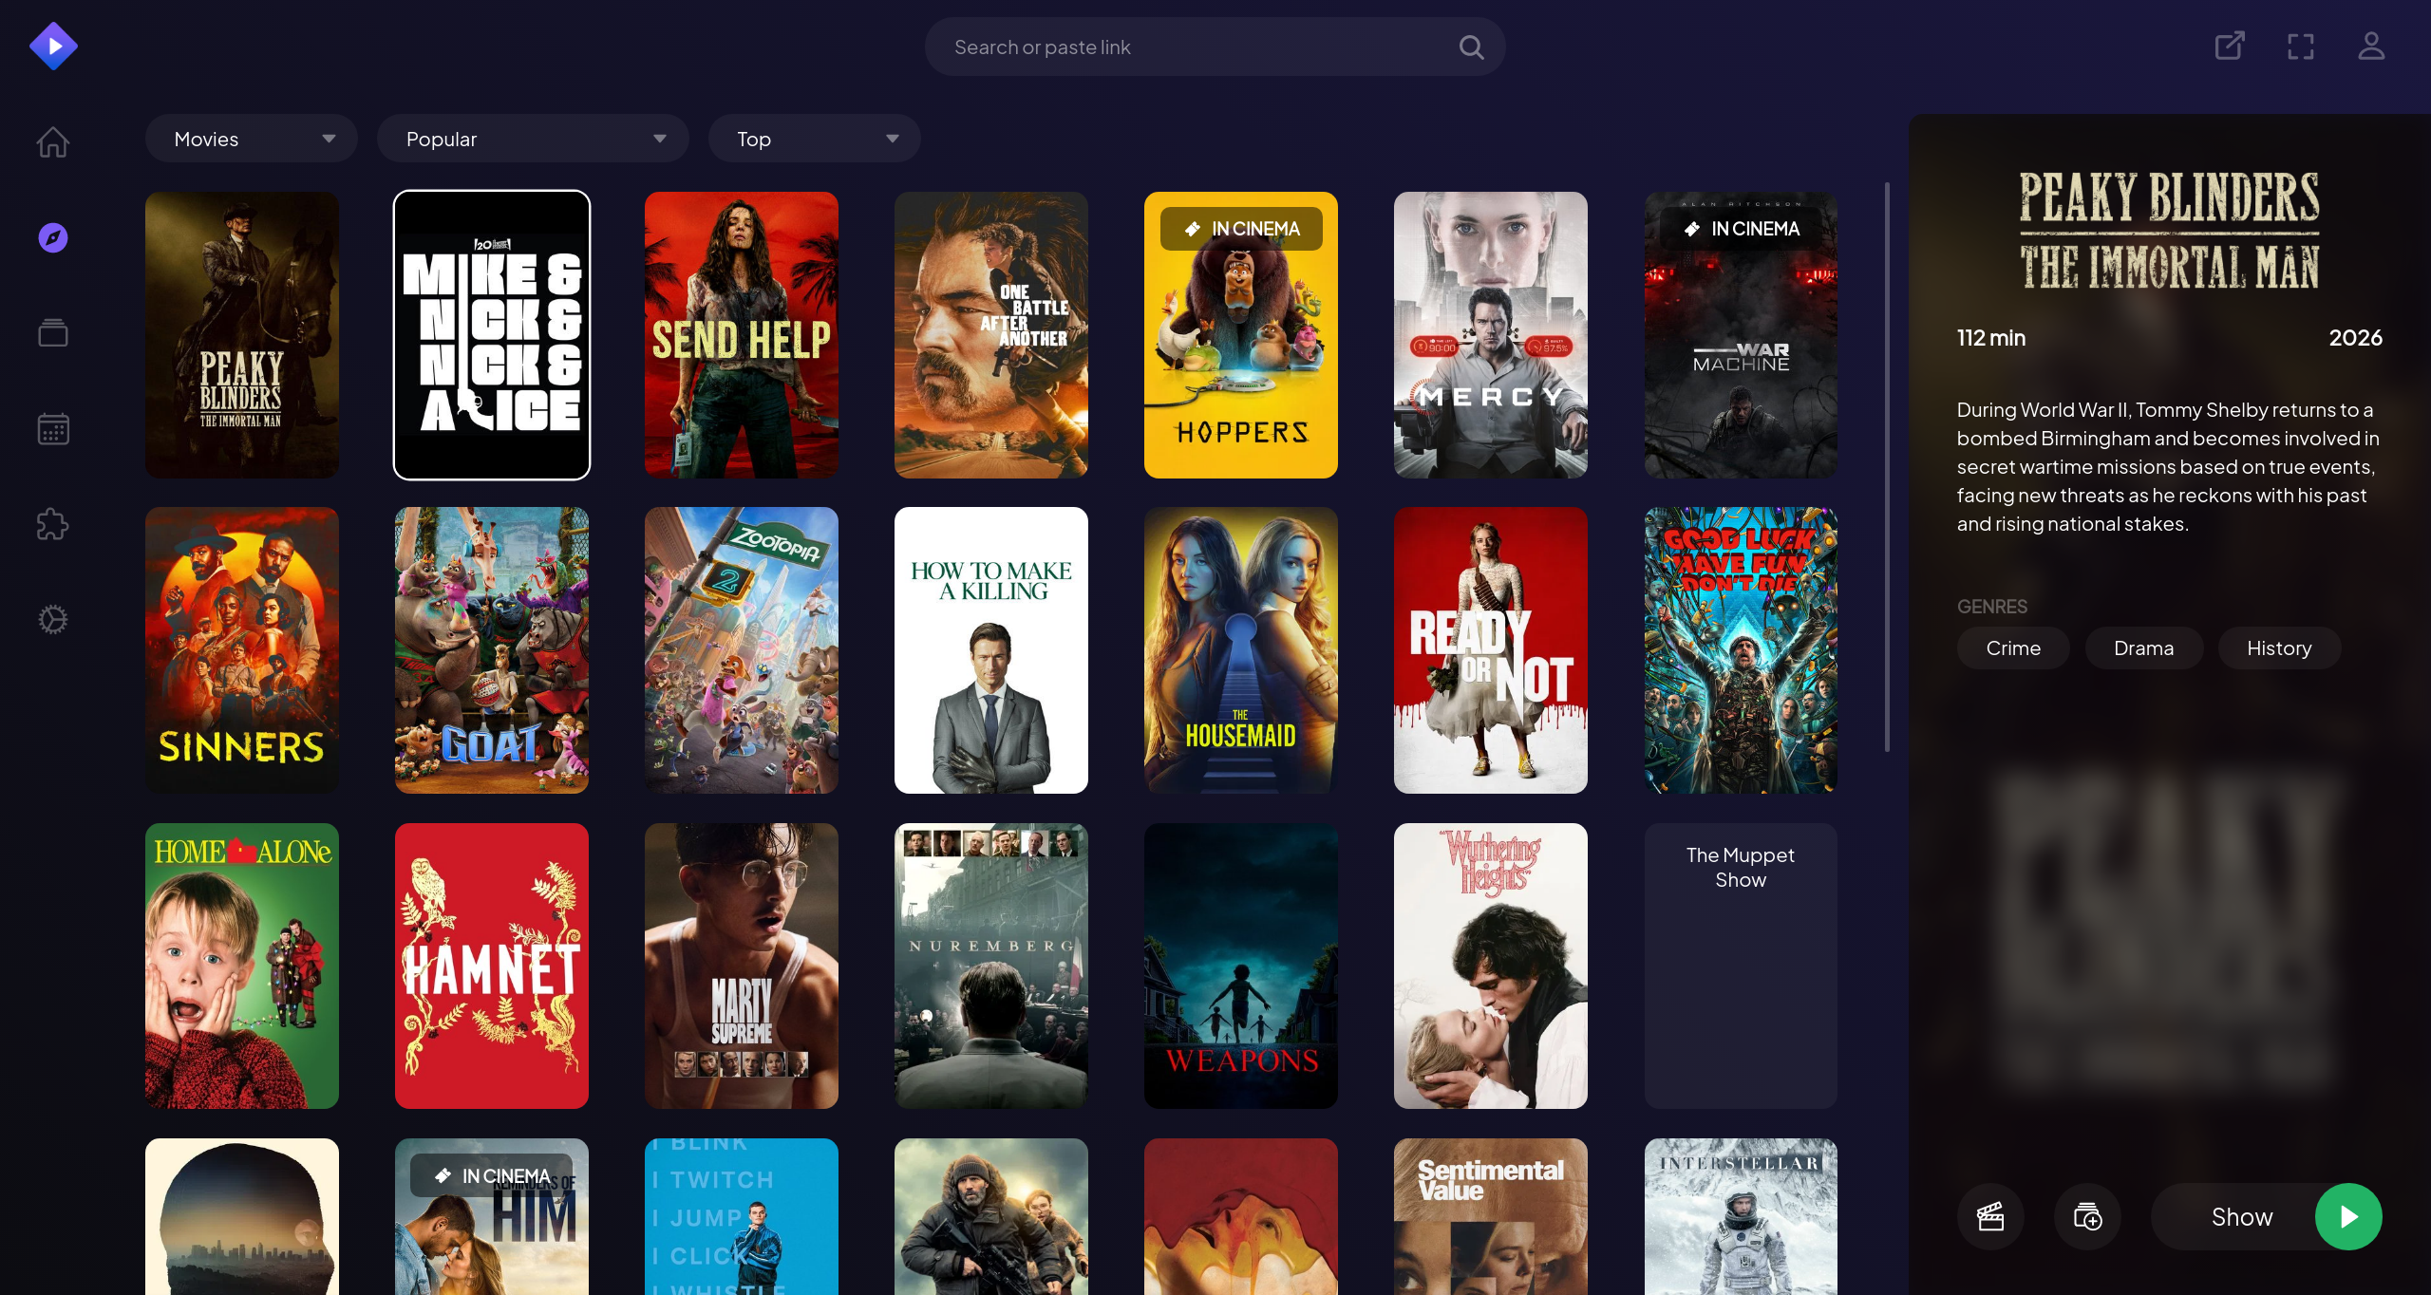Image resolution: width=2431 pixels, height=1295 pixels.
Task: Select the Hamnet movie poster
Action: coord(491,966)
